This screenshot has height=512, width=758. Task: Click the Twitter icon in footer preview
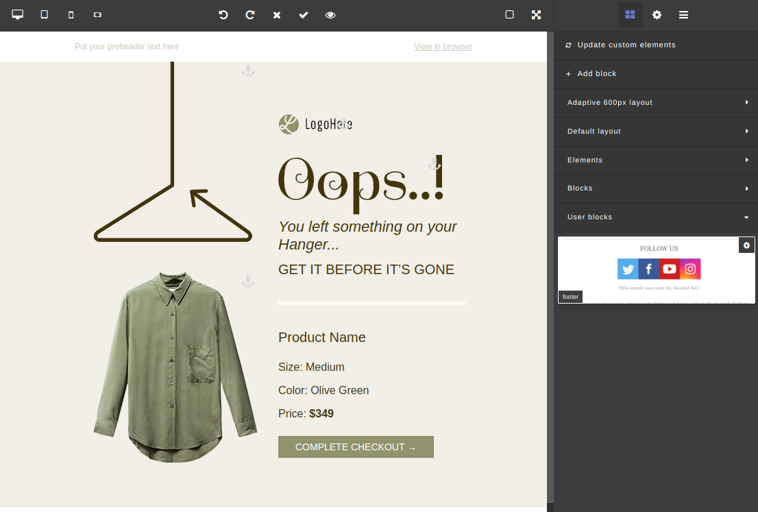click(628, 269)
